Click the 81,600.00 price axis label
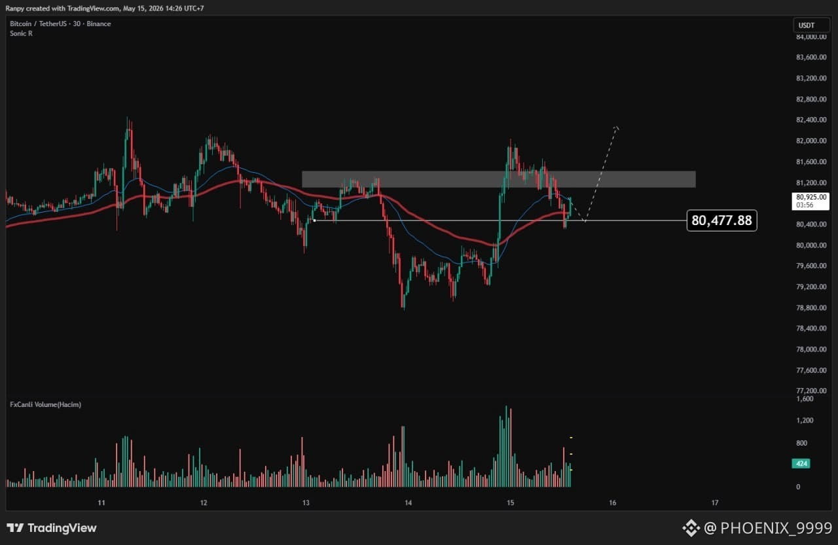Image resolution: width=838 pixels, height=545 pixels. tap(812, 162)
